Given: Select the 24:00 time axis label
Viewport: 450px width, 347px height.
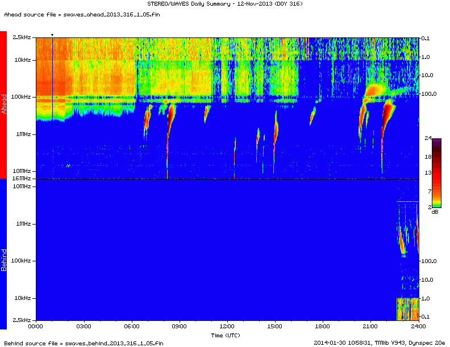Looking at the screenshot, I should (x=418, y=327).
